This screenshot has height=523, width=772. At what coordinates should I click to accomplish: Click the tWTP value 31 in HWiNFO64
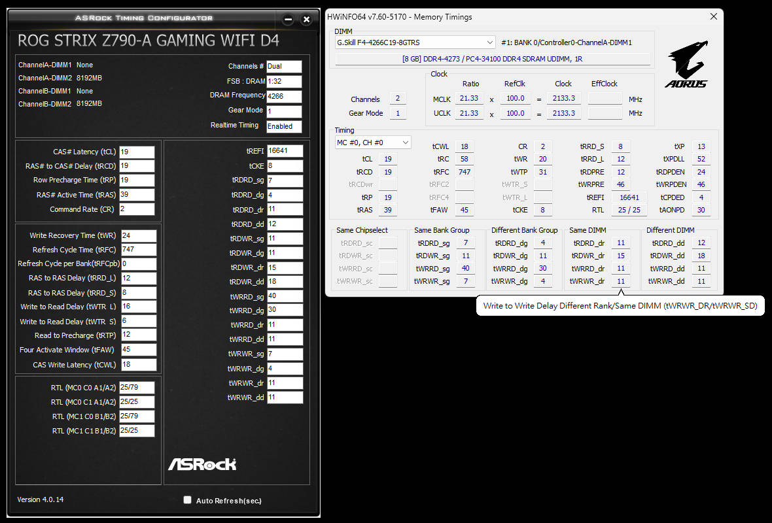pos(542,172)
